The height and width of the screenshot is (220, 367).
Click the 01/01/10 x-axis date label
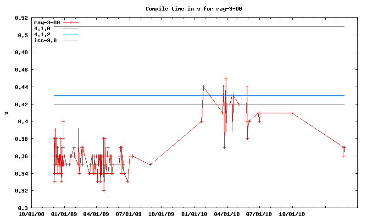pyautogui.click(x=194, y=214)
